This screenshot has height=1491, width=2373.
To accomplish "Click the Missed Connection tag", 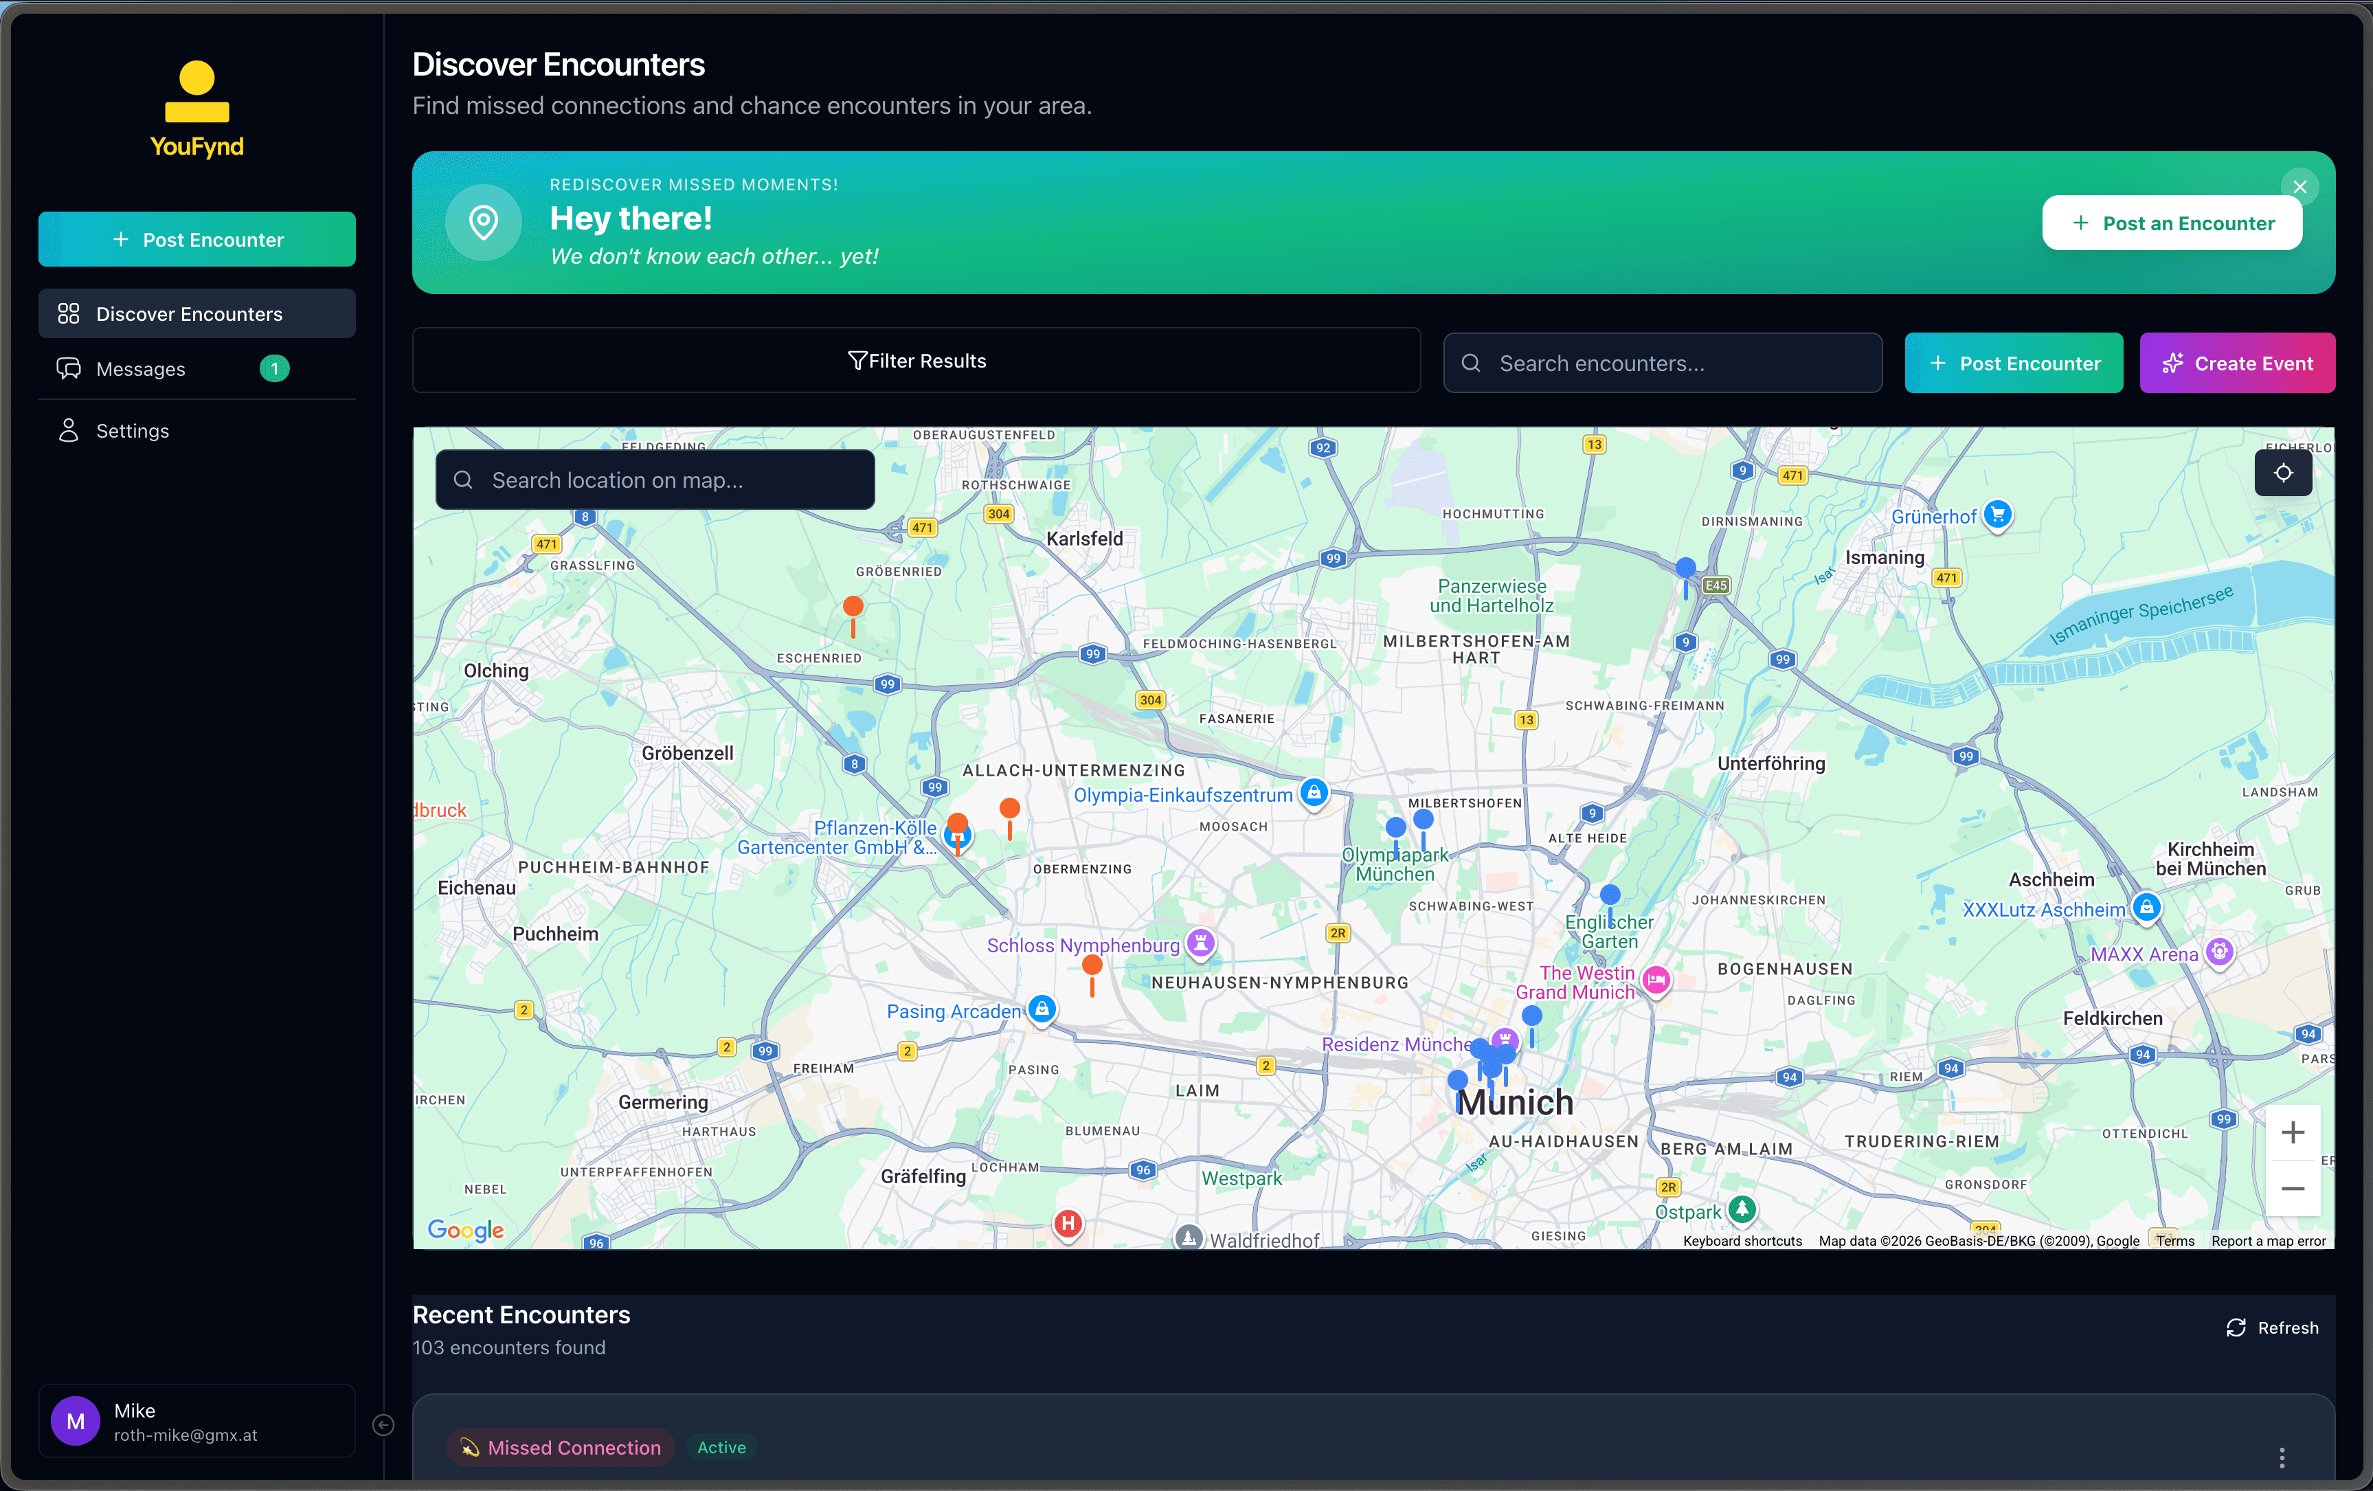I will pos(561,1446).
